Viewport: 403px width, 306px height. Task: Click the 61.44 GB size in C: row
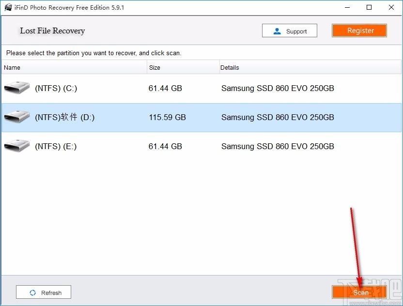pos(165,88)
